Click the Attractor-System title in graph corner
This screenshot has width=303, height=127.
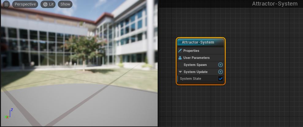click(x=274, y=4)
